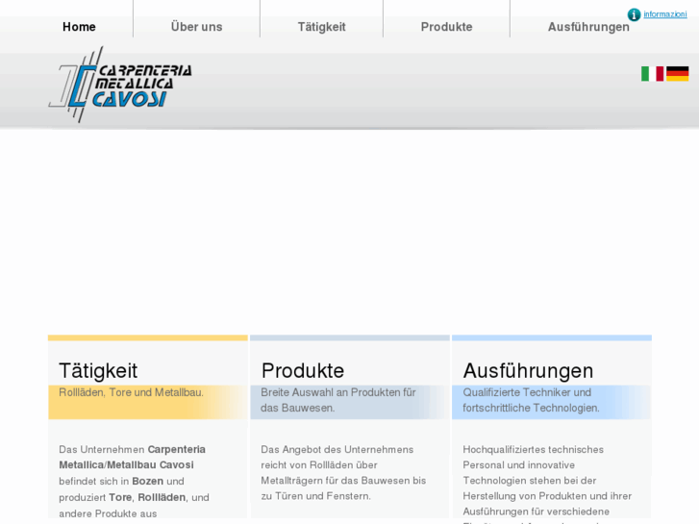Click the blue info icon beside informazioni
This screenshot has width=699, height=524.
coord(634,14)
